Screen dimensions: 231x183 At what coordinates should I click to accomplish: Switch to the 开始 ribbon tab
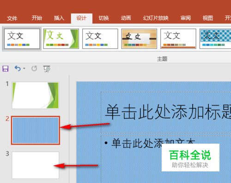(x=37, y=18)
